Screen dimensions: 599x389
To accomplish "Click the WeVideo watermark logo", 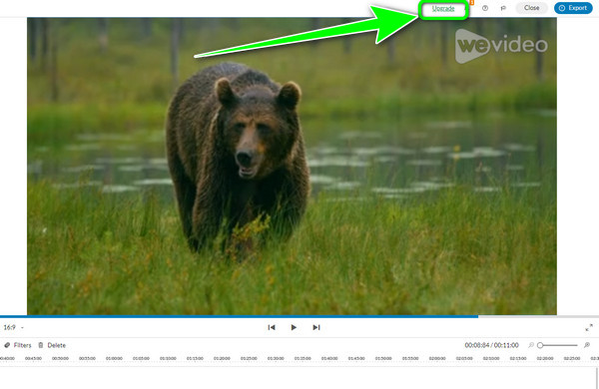I will tap(501, 46).
